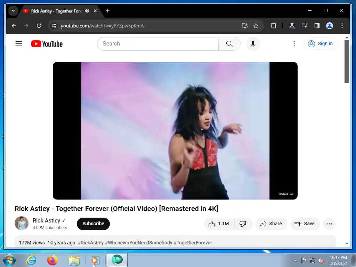Open the #TogetherForever hashtag
Image resolution: width=356 pixels, height=267 pixels.
coord(193,243)
